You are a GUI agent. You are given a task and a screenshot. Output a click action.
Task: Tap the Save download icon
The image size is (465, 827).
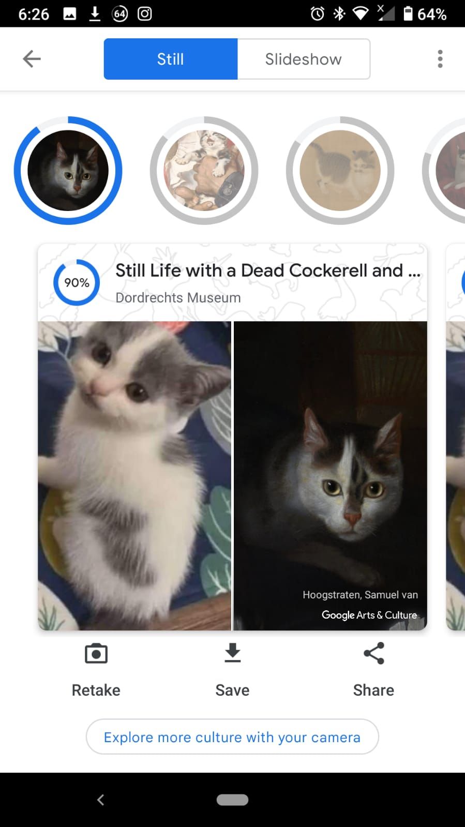[233, 653]
